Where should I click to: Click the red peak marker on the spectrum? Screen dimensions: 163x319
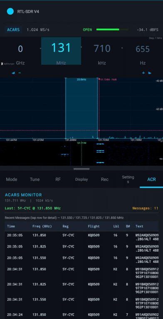[x=99, y=130]
